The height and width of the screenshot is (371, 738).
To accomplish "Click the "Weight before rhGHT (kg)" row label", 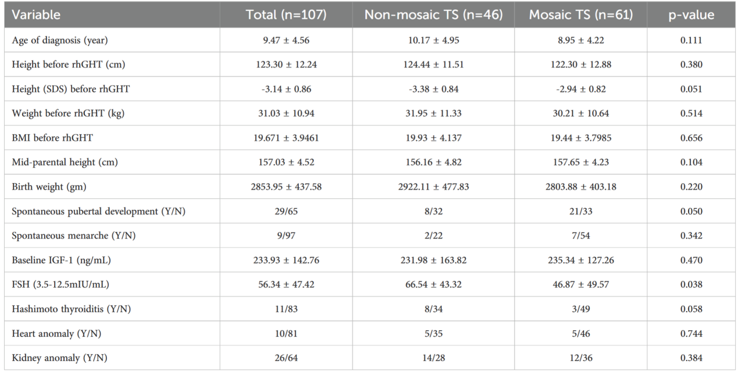I will pos(60,113).
